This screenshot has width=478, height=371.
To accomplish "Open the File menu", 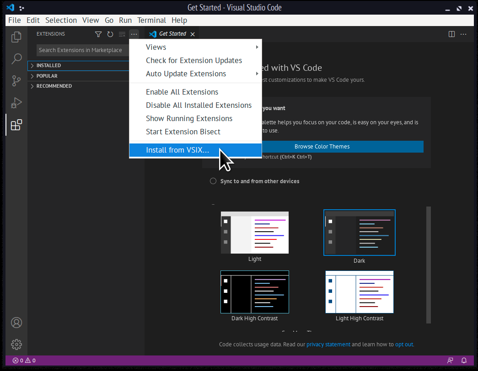I will click(x=15, y=20).
